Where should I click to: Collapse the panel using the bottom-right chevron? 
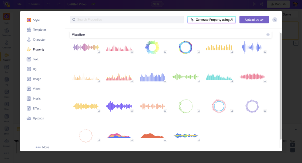(296, 130)
